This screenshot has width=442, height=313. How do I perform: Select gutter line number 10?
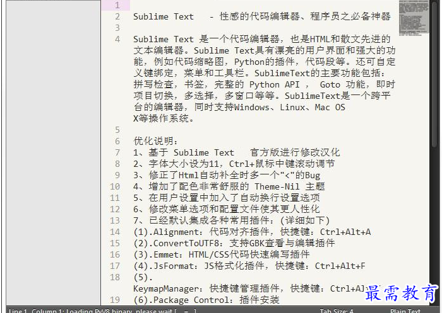115,186
